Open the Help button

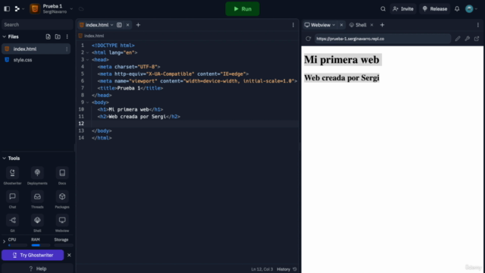(37, 268)
